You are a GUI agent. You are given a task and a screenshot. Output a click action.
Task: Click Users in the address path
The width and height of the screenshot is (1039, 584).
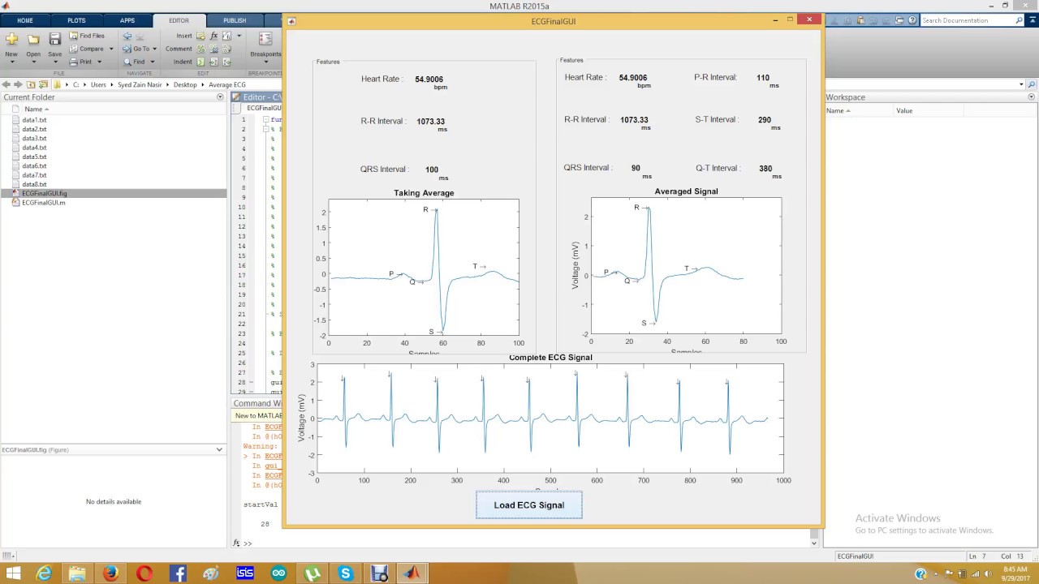click(98, 84)
